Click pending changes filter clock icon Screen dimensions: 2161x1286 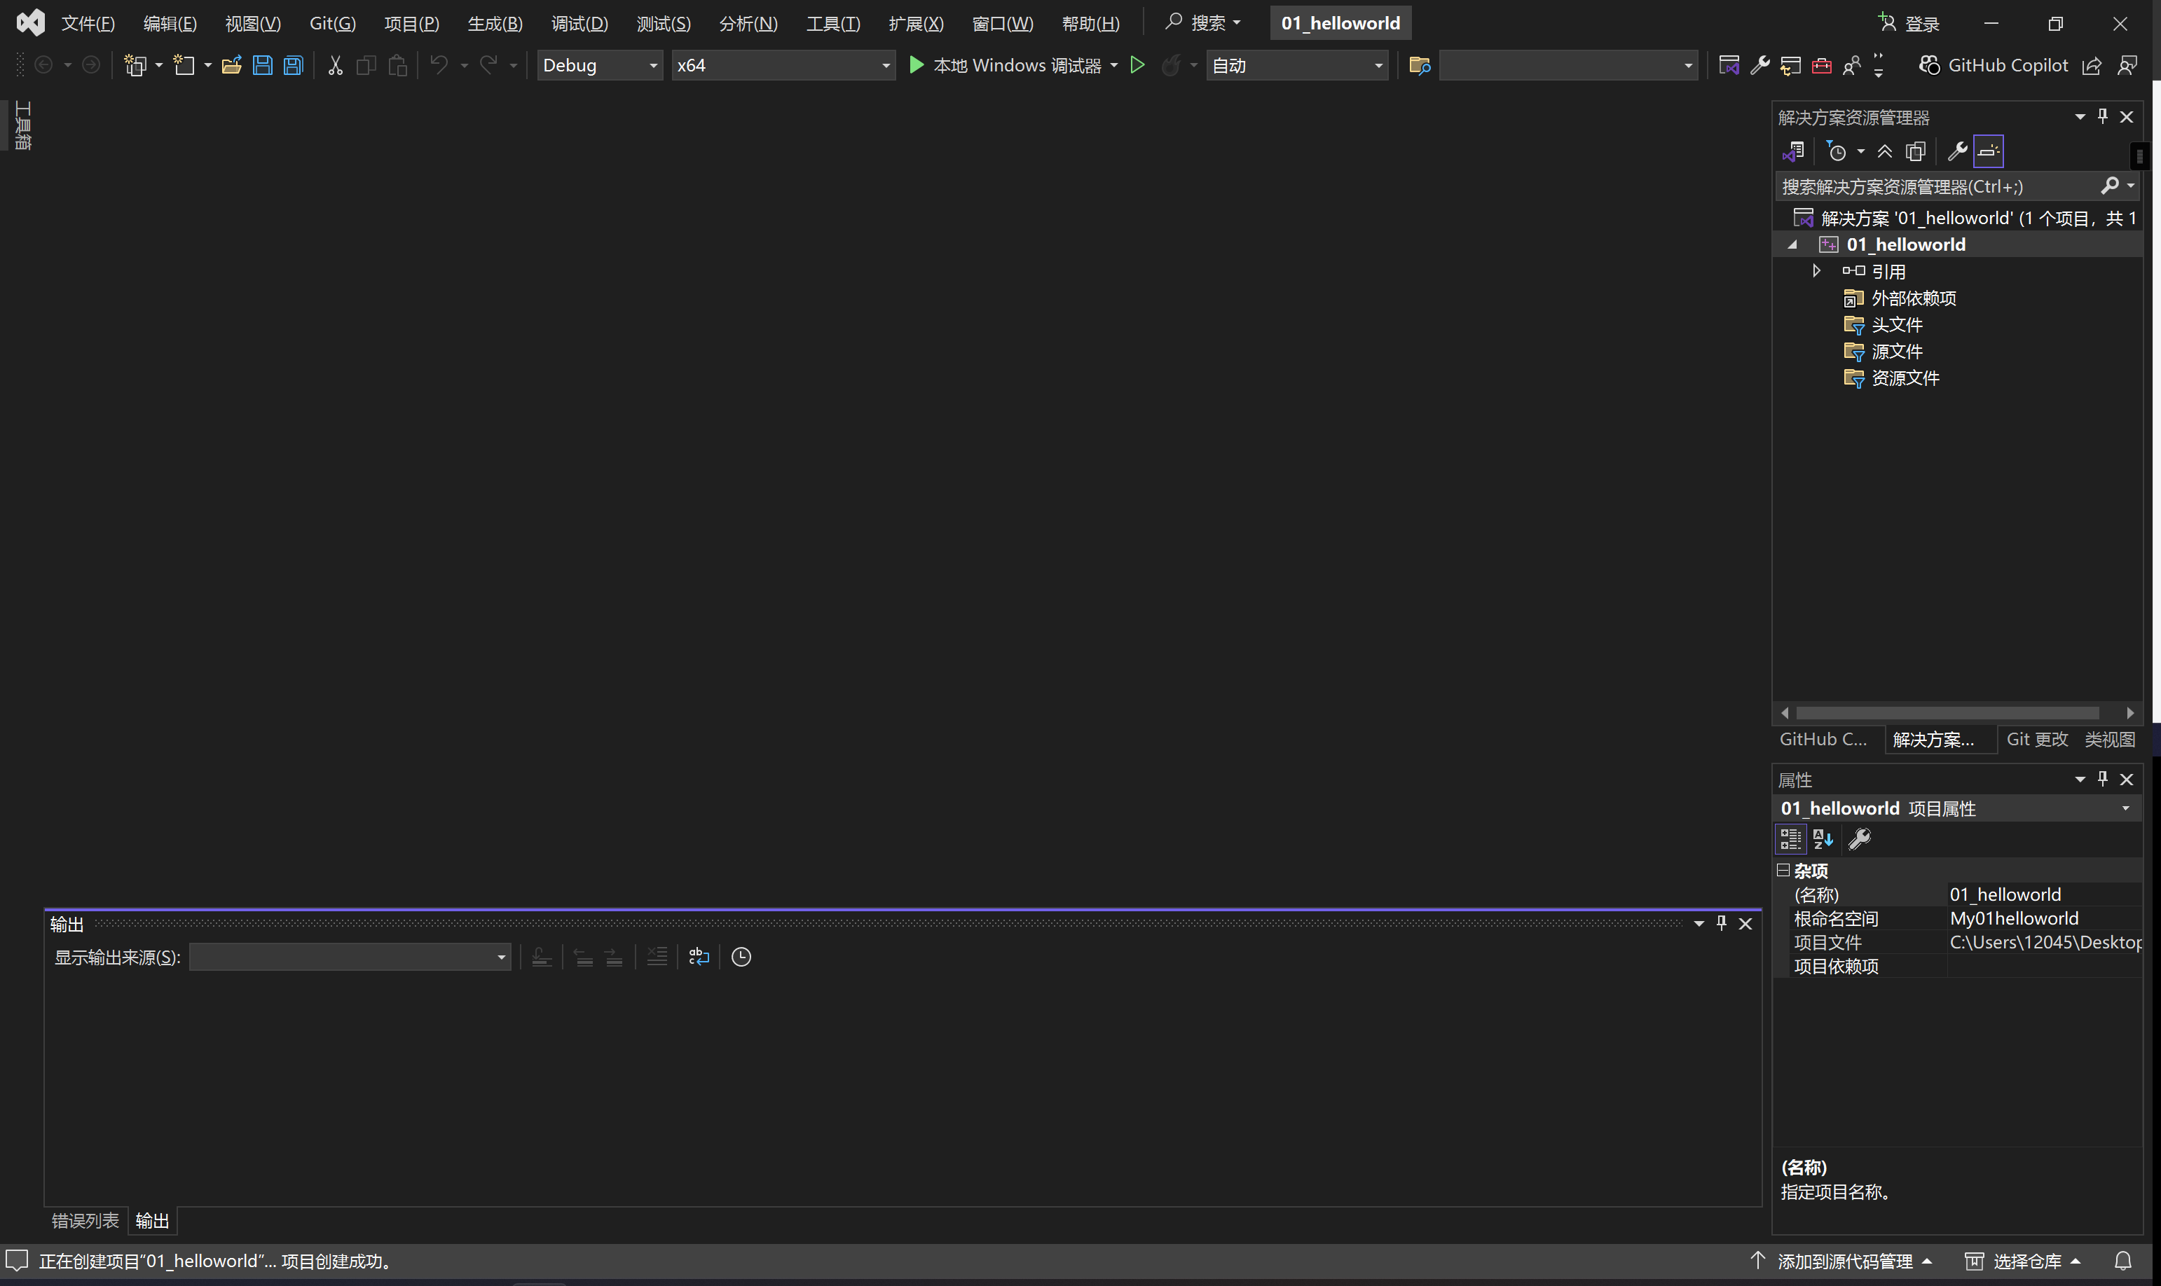[1837, 152]
